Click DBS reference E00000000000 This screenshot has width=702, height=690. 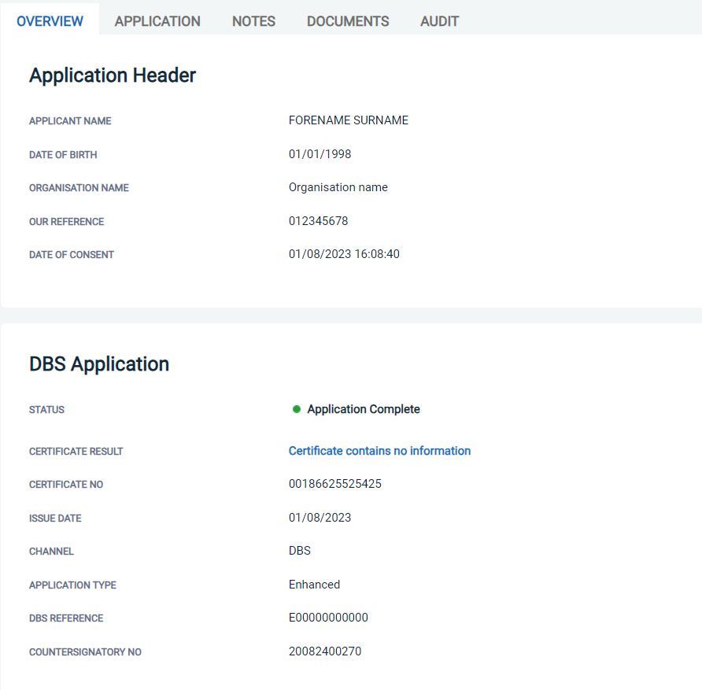pyautogui.click(x=328, y=618)
